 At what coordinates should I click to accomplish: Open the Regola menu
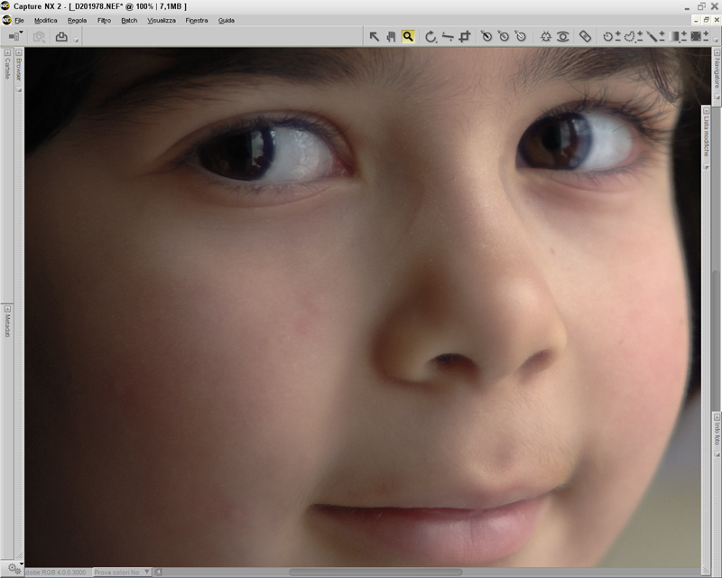point(77,20)
